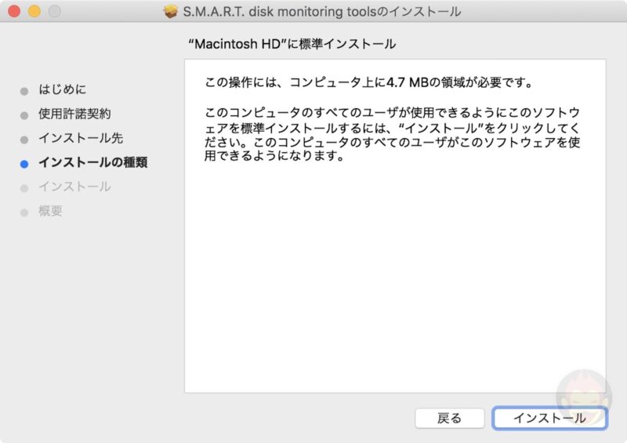Click the disabled gray zoom button
Screen dimensions: 627x443
53,12
